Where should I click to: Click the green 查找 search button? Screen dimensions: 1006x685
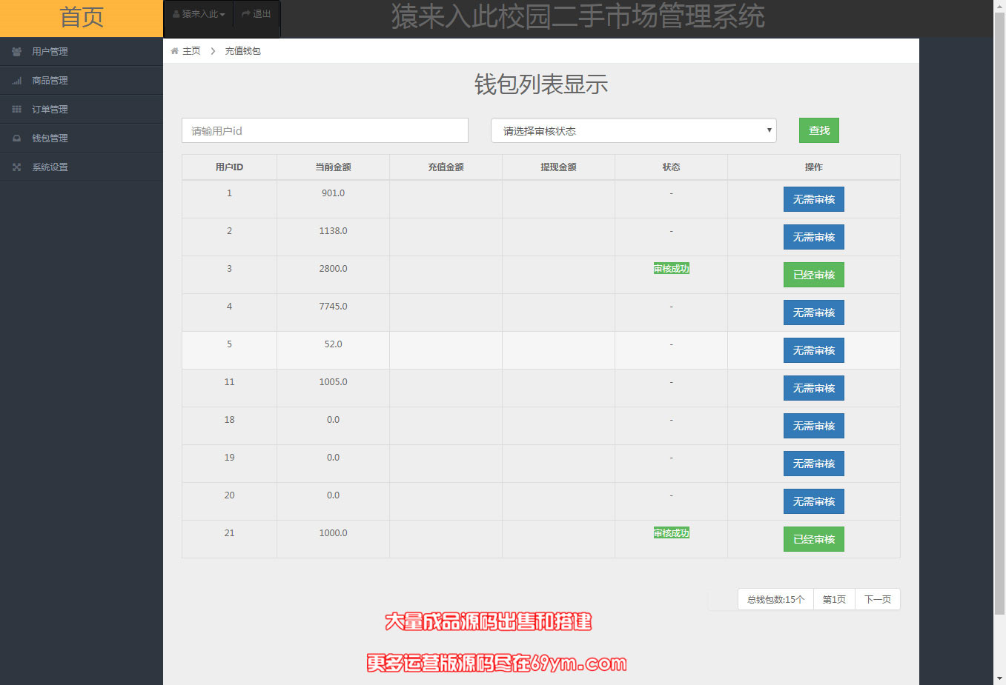coord(818,130)
